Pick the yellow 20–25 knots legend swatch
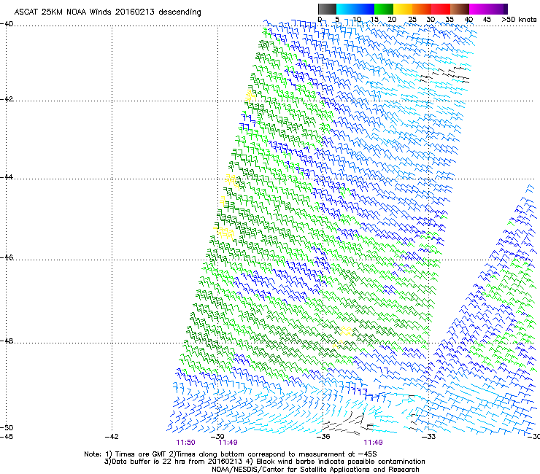The width and height of the screenshot is (540, 474). [403, 9]
